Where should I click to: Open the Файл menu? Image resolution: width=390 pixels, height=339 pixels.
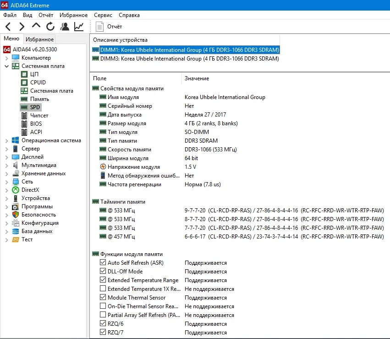(10, 15)
